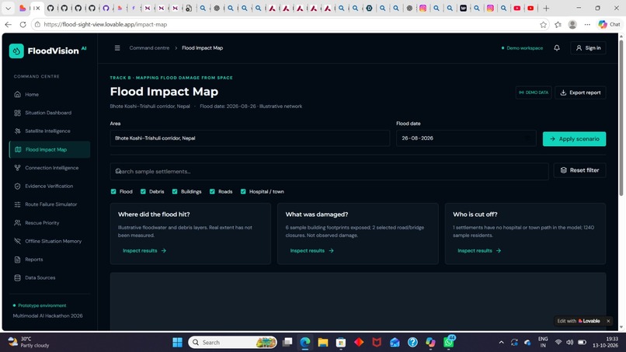Click the Flood date field

tap(466, 138)
